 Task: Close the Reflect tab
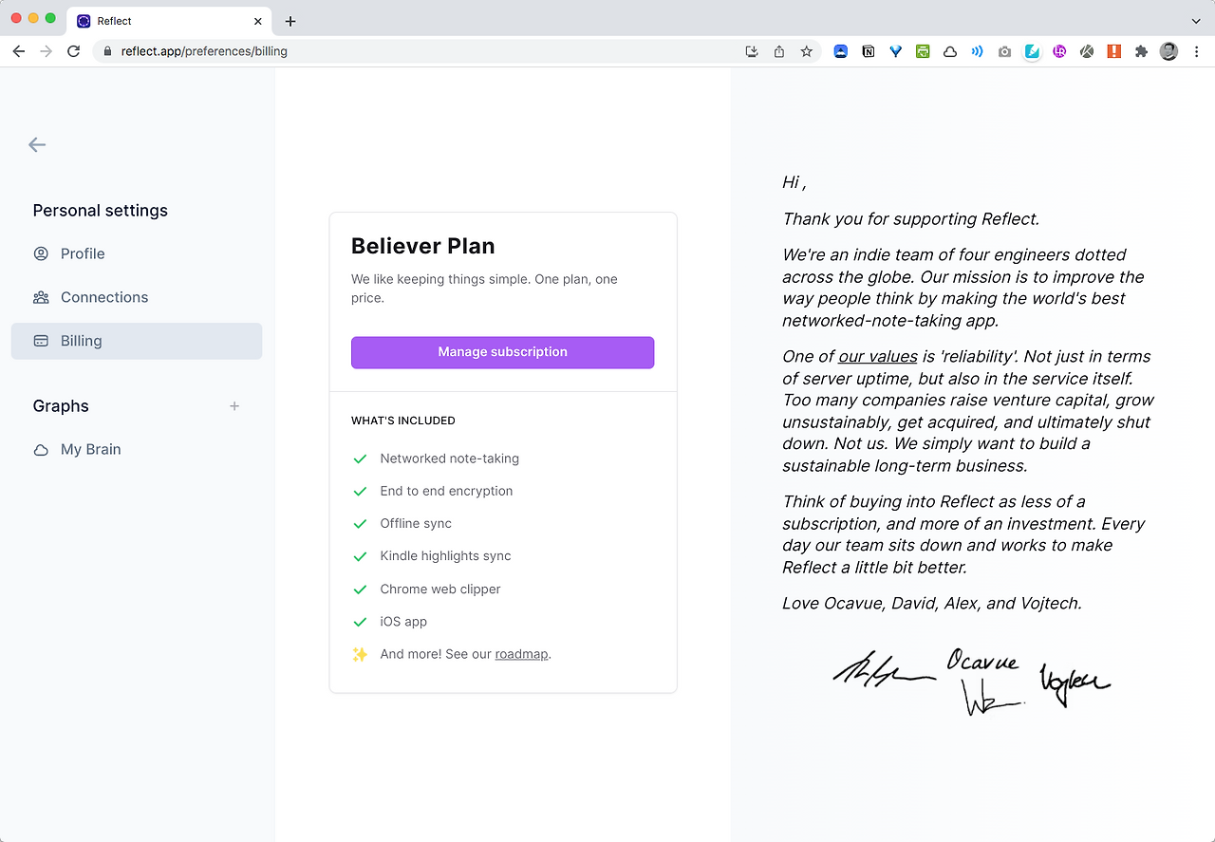[258, 21]
